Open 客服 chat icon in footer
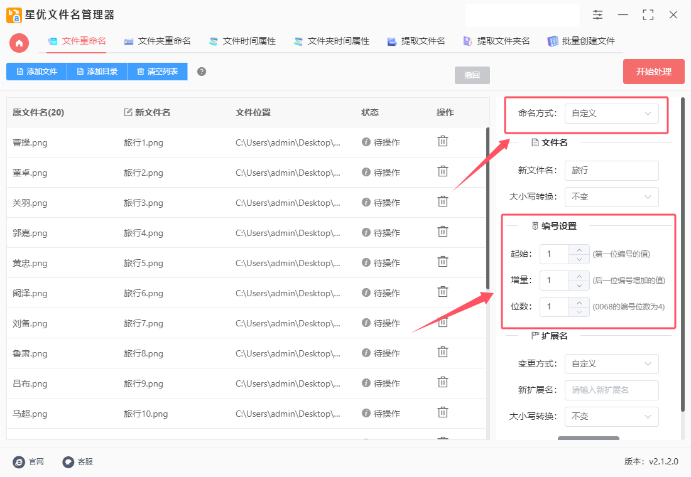691x477 pixels. 68,462
